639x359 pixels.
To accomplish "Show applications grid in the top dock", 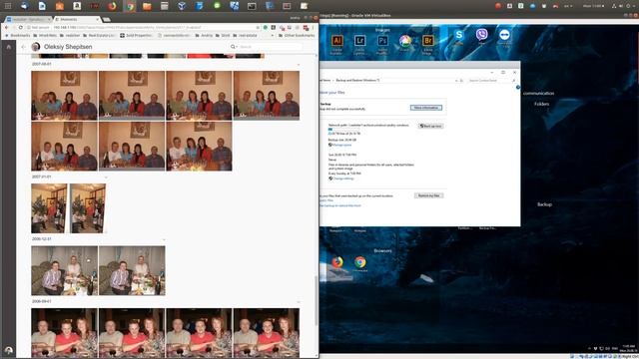I will [x=8, y=6].
